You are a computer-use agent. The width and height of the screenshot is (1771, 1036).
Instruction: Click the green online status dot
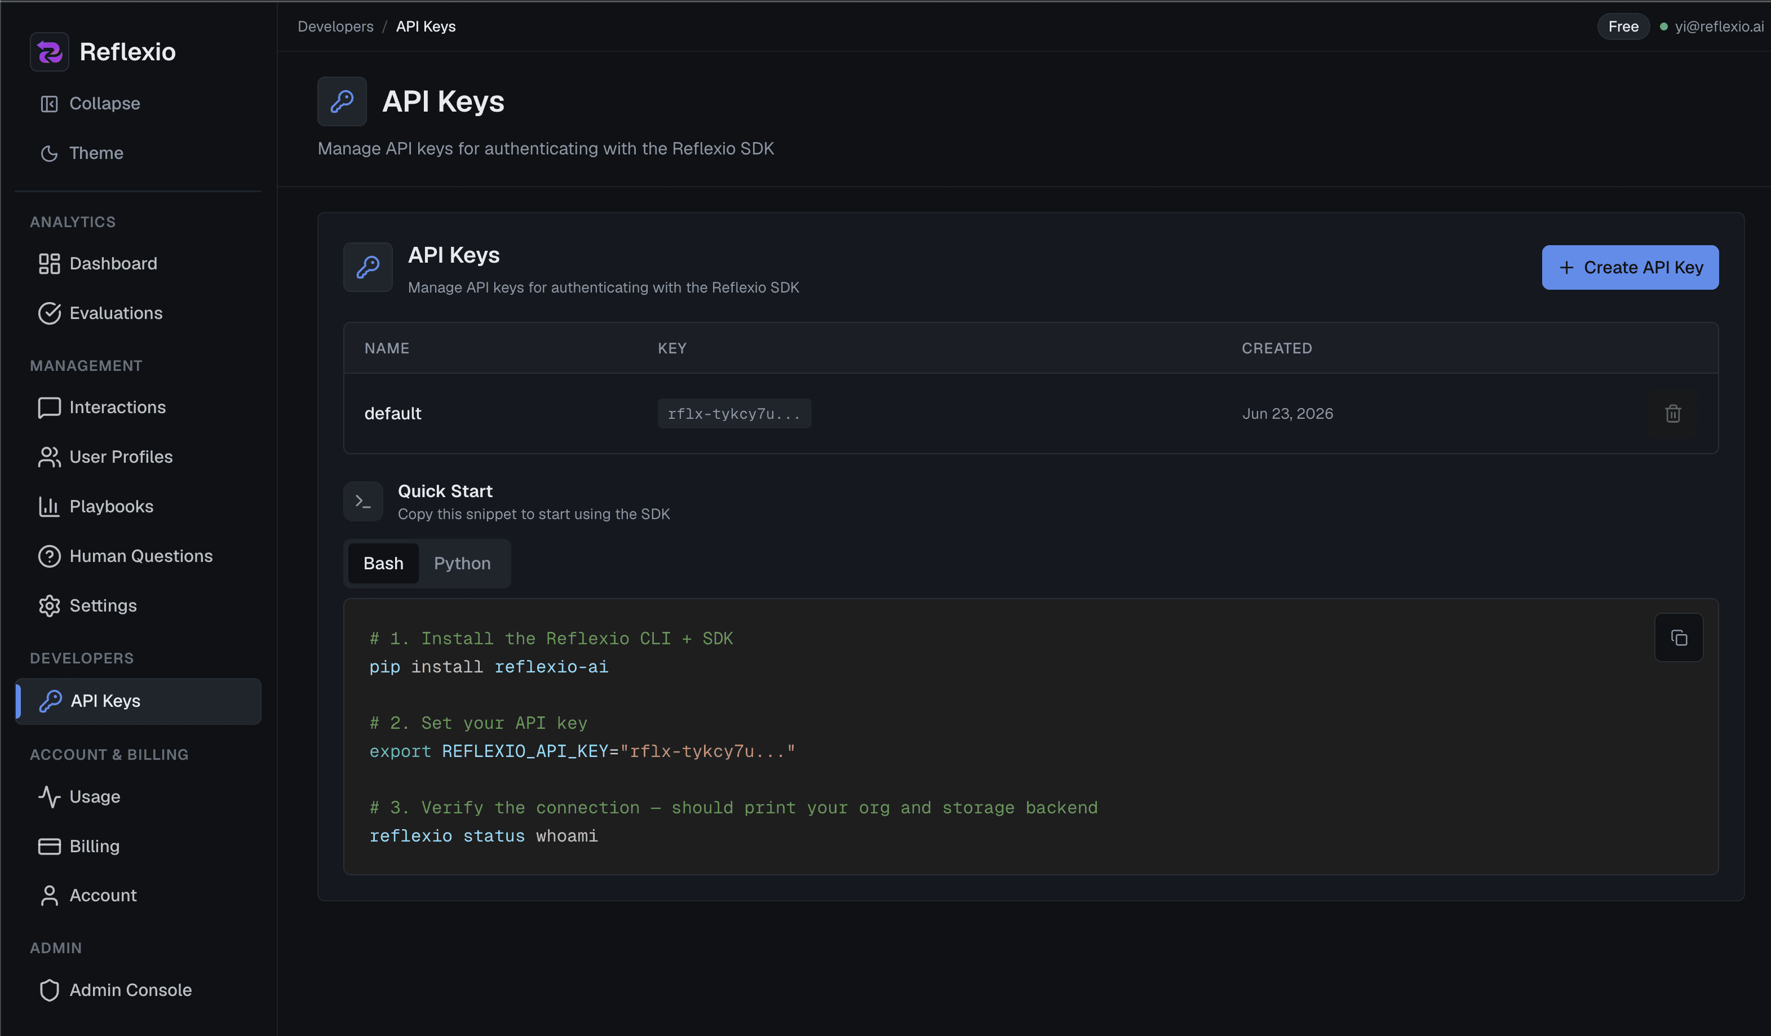click(x=1663, y=26)
